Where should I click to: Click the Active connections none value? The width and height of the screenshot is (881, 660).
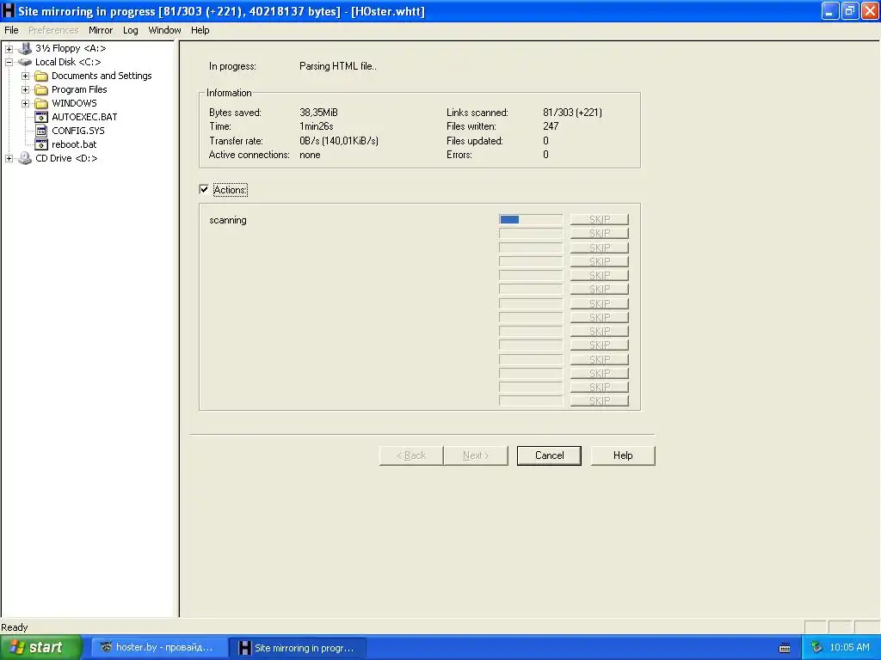click(310, 155)
